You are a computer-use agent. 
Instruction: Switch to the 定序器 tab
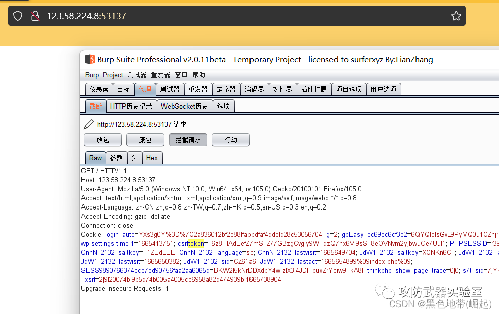(x=226, y=89)
